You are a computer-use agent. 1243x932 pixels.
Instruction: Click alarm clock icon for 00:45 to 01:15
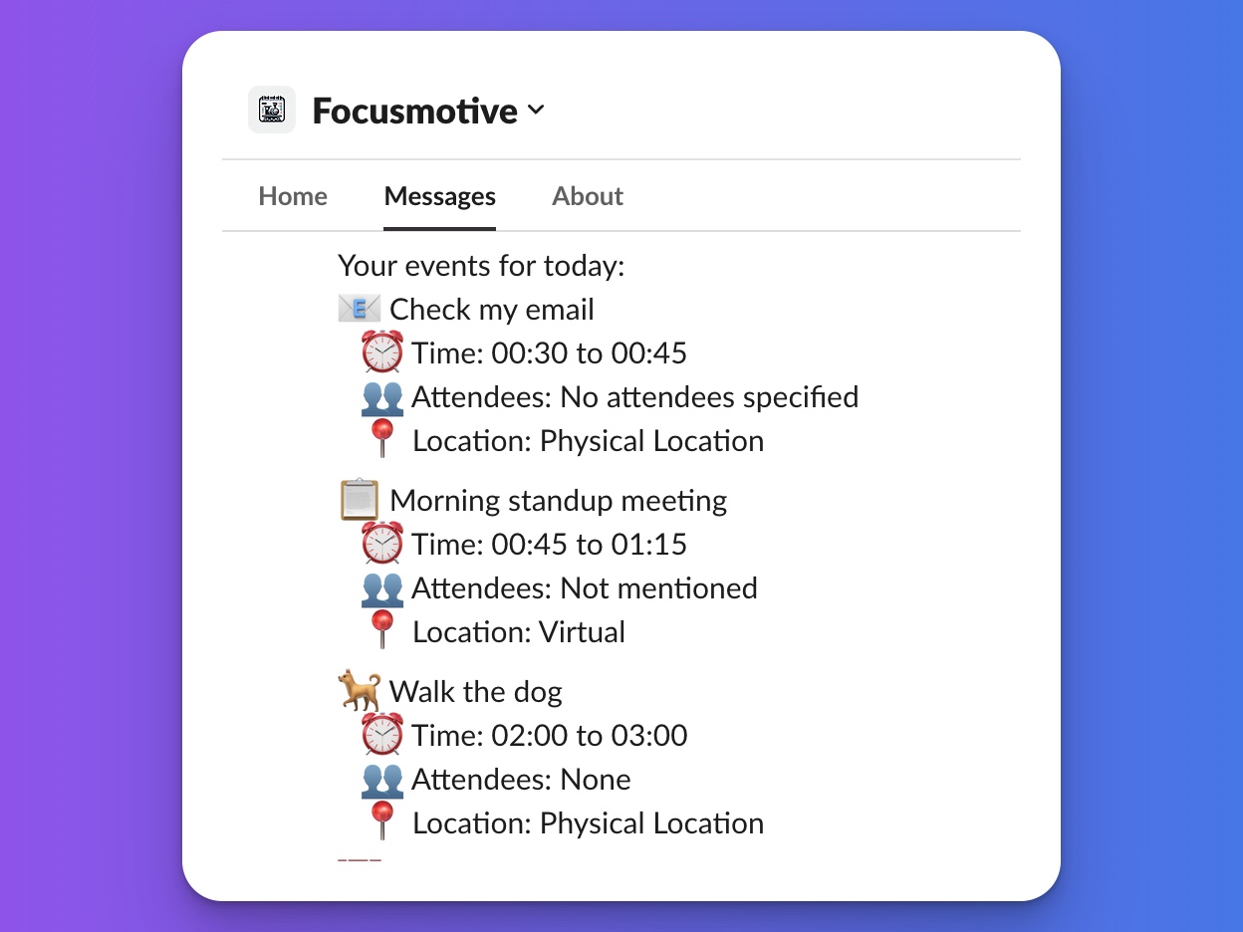[x=381, y=544]
